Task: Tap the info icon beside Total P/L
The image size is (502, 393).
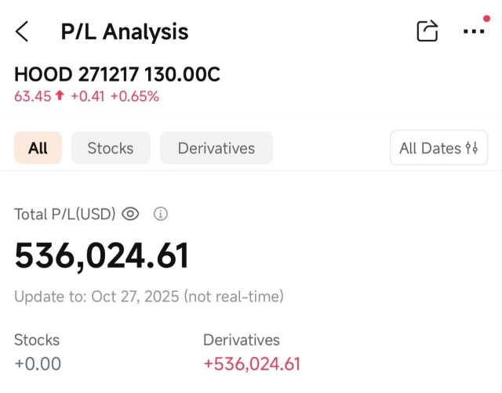Action: click(x=161, y=214)
